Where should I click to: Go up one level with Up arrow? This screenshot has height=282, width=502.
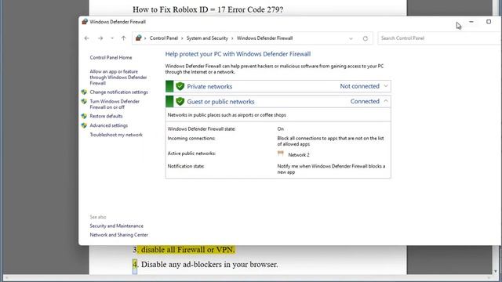[x=124, y=38]
